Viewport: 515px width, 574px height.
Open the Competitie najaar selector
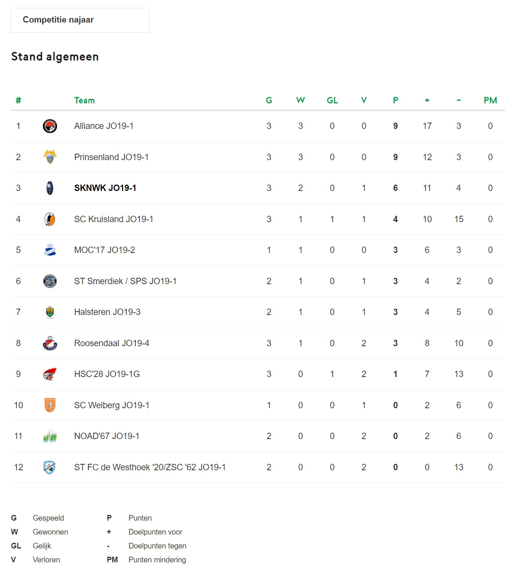(x=80, y=20)
